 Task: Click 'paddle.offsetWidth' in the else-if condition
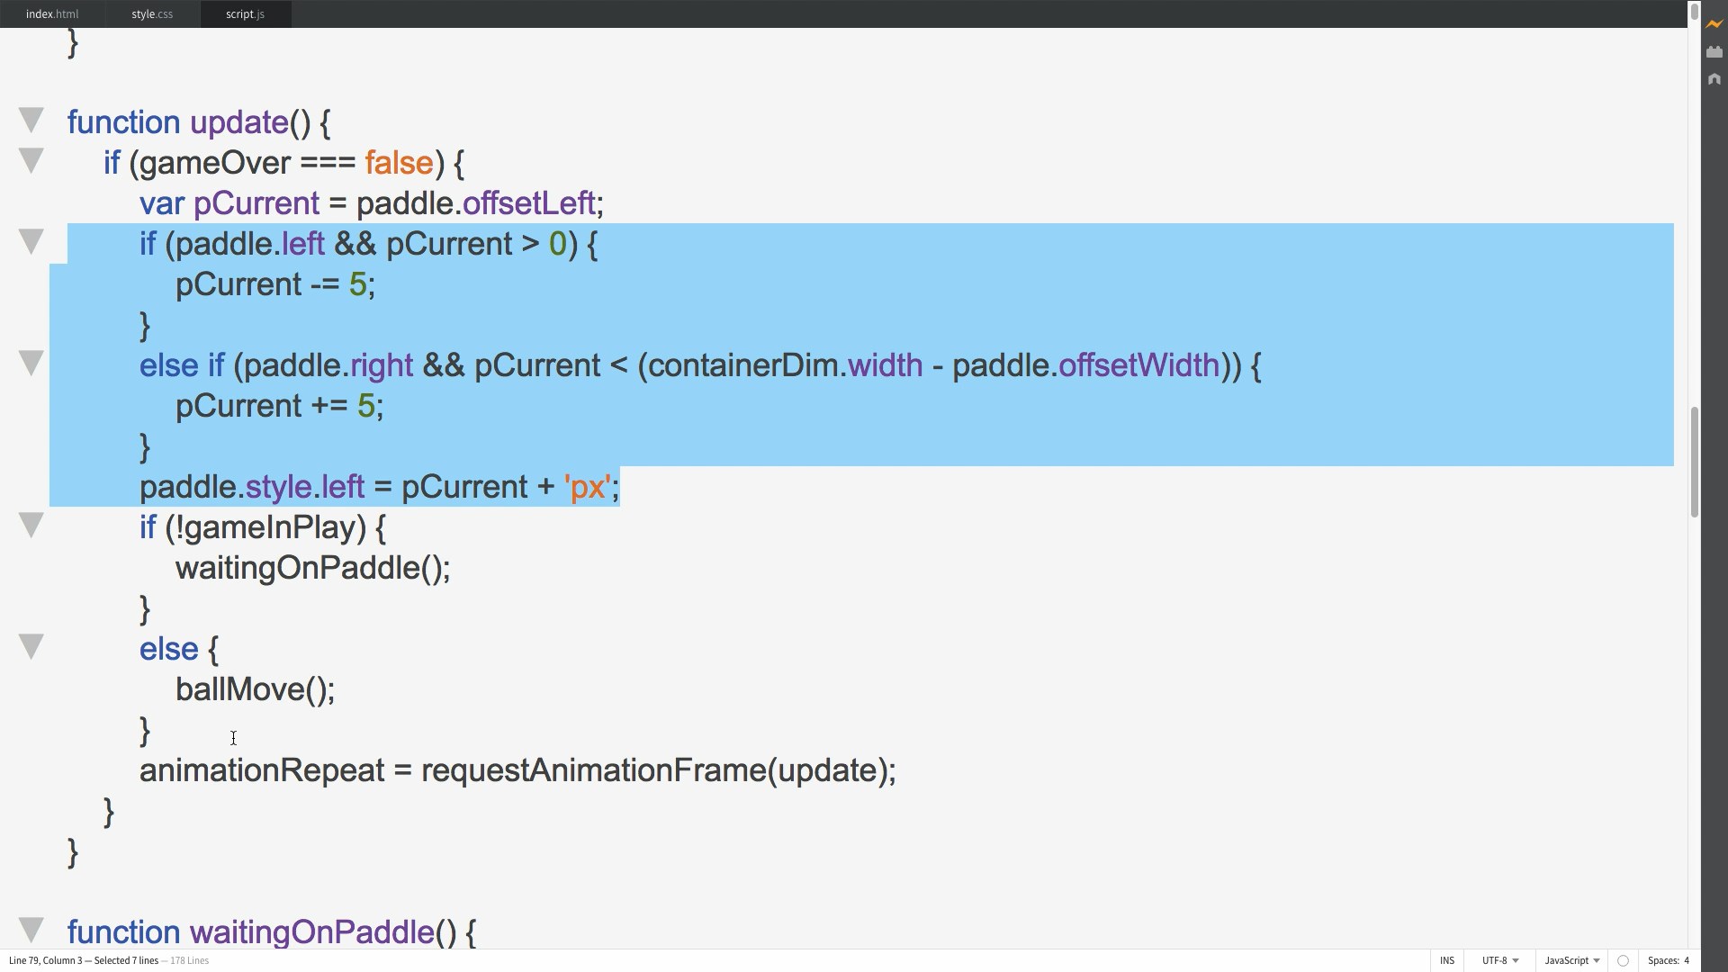pos(1086,365)
